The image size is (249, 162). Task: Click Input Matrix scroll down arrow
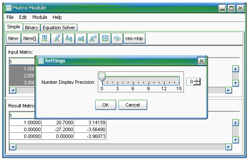(x=236, y=83)
